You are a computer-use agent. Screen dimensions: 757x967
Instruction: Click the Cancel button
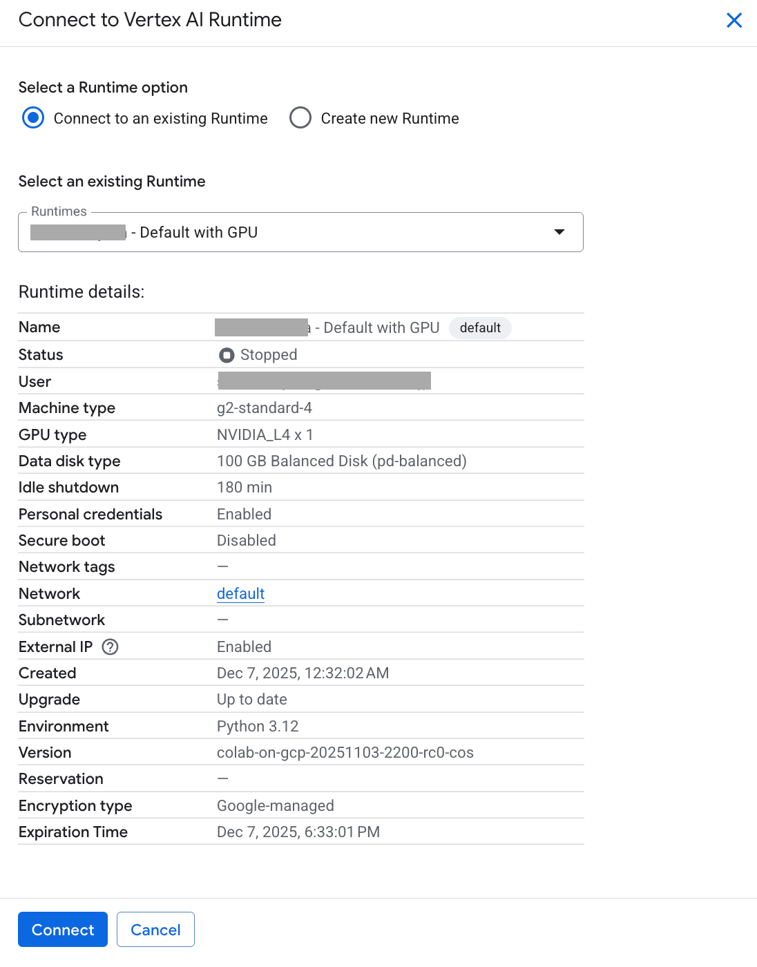(155, 930)
